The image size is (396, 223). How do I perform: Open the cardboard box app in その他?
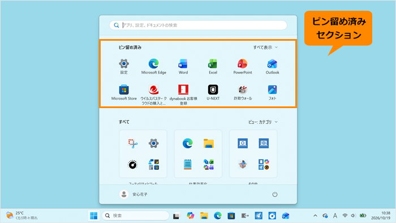pos(243,165)
